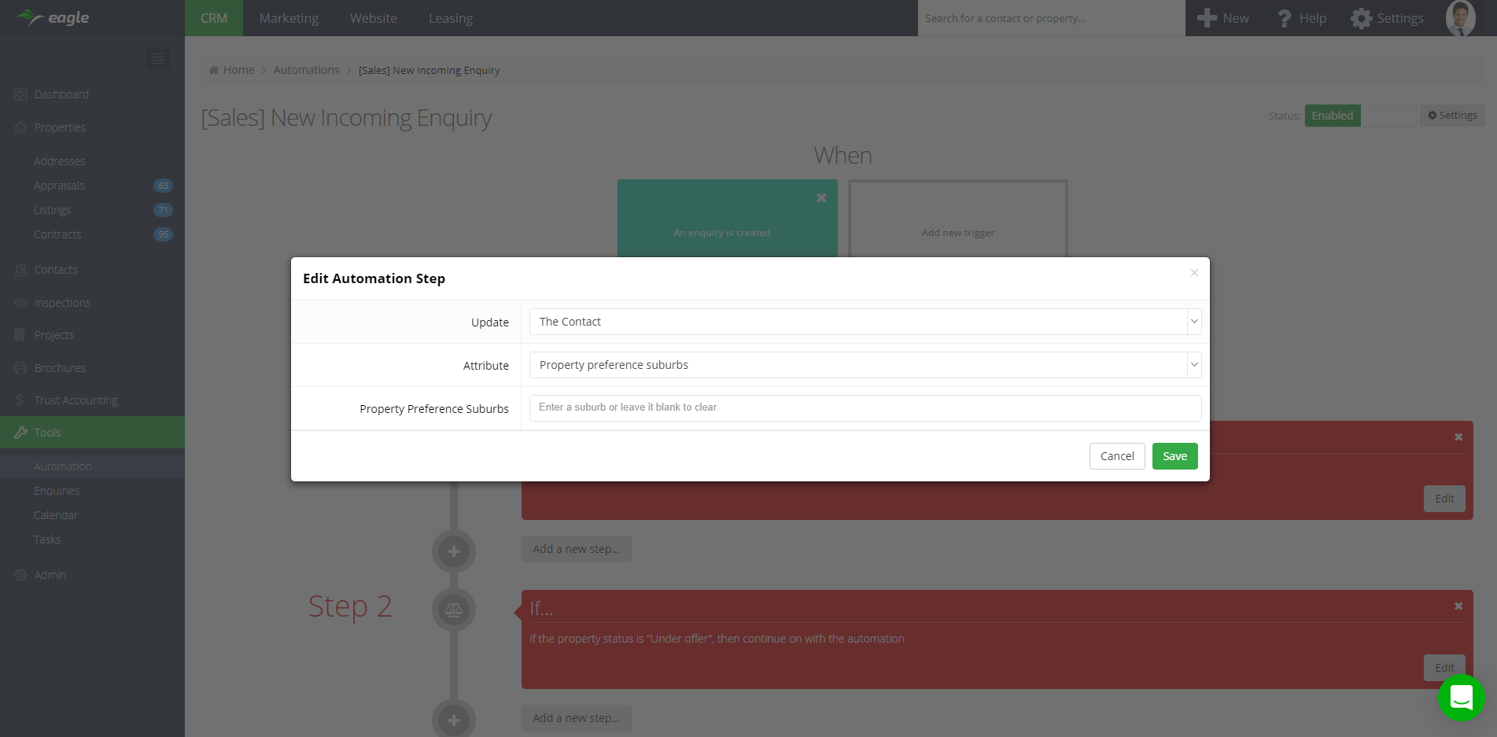This screenshot has width=1497, height=737.
Task: Click the Step 2 balance scale icon
Action: [454, 610]
